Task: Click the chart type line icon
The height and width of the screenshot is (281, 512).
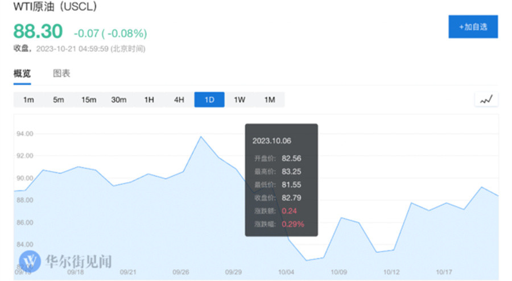Action: point(486,100)
